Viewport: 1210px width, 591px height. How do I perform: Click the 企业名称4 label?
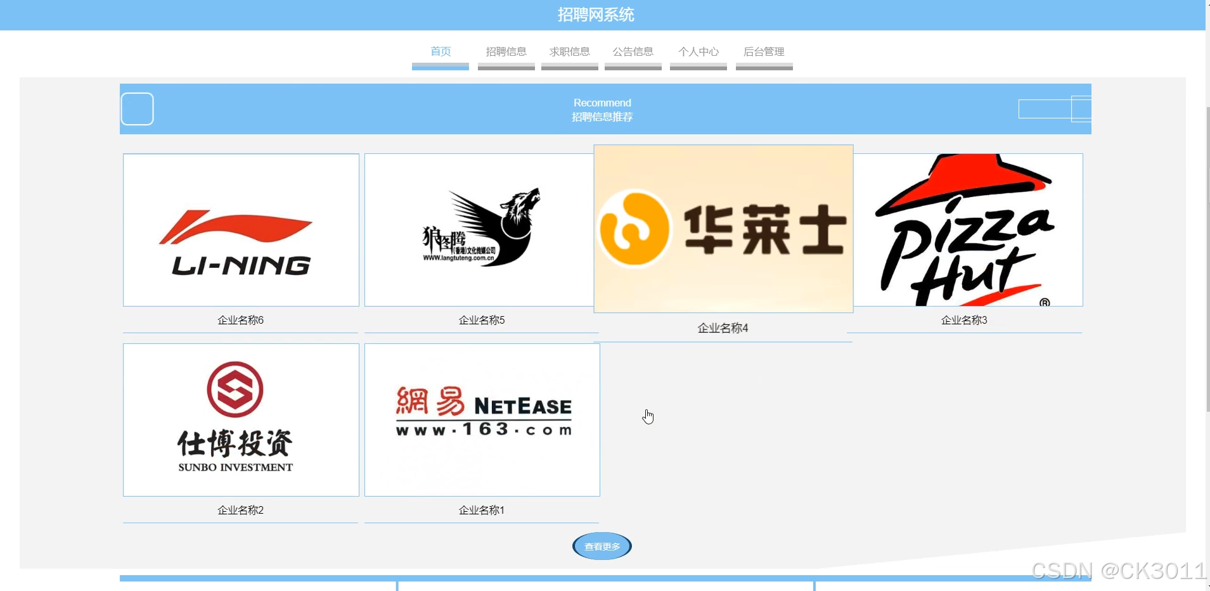(723, 328)
